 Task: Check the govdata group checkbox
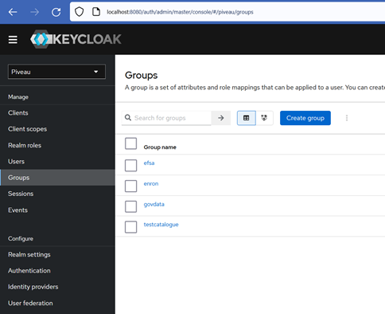click(130, 206)
